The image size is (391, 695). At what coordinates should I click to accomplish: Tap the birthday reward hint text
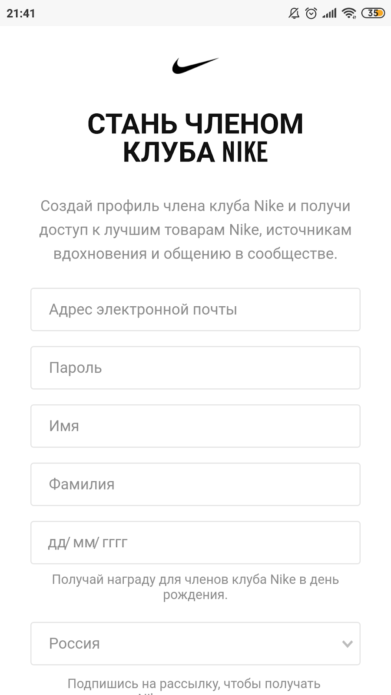coord(195,587)
